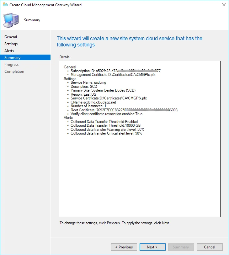Close the Create Cloud Management Gateway Wizard

[224, 5]
